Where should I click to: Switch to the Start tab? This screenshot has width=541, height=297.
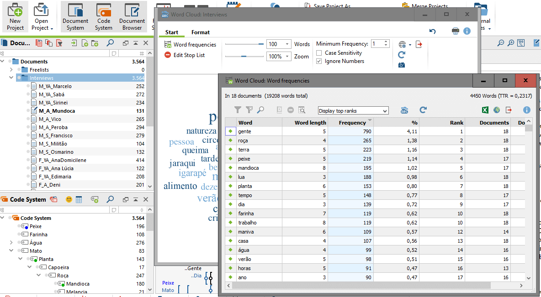click(171, 32)
